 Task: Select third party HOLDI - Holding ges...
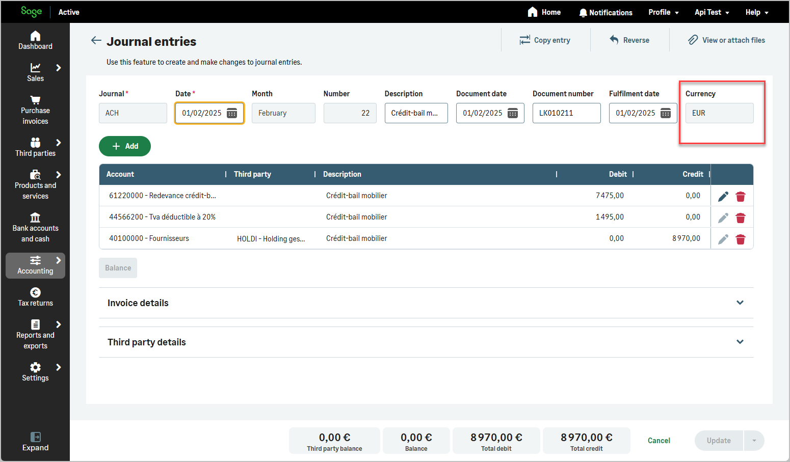coord(271,238)
